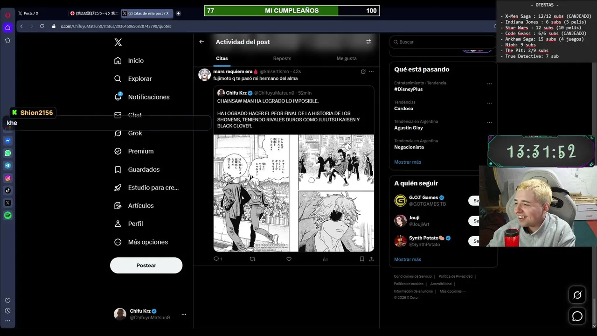The image size is (597, 336).
Task: Open Messenger in Opera sidebar
Action: click(x=7, y=140)
